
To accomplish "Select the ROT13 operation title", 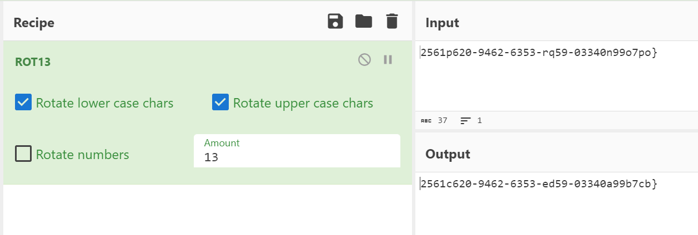I will [33, 62].
